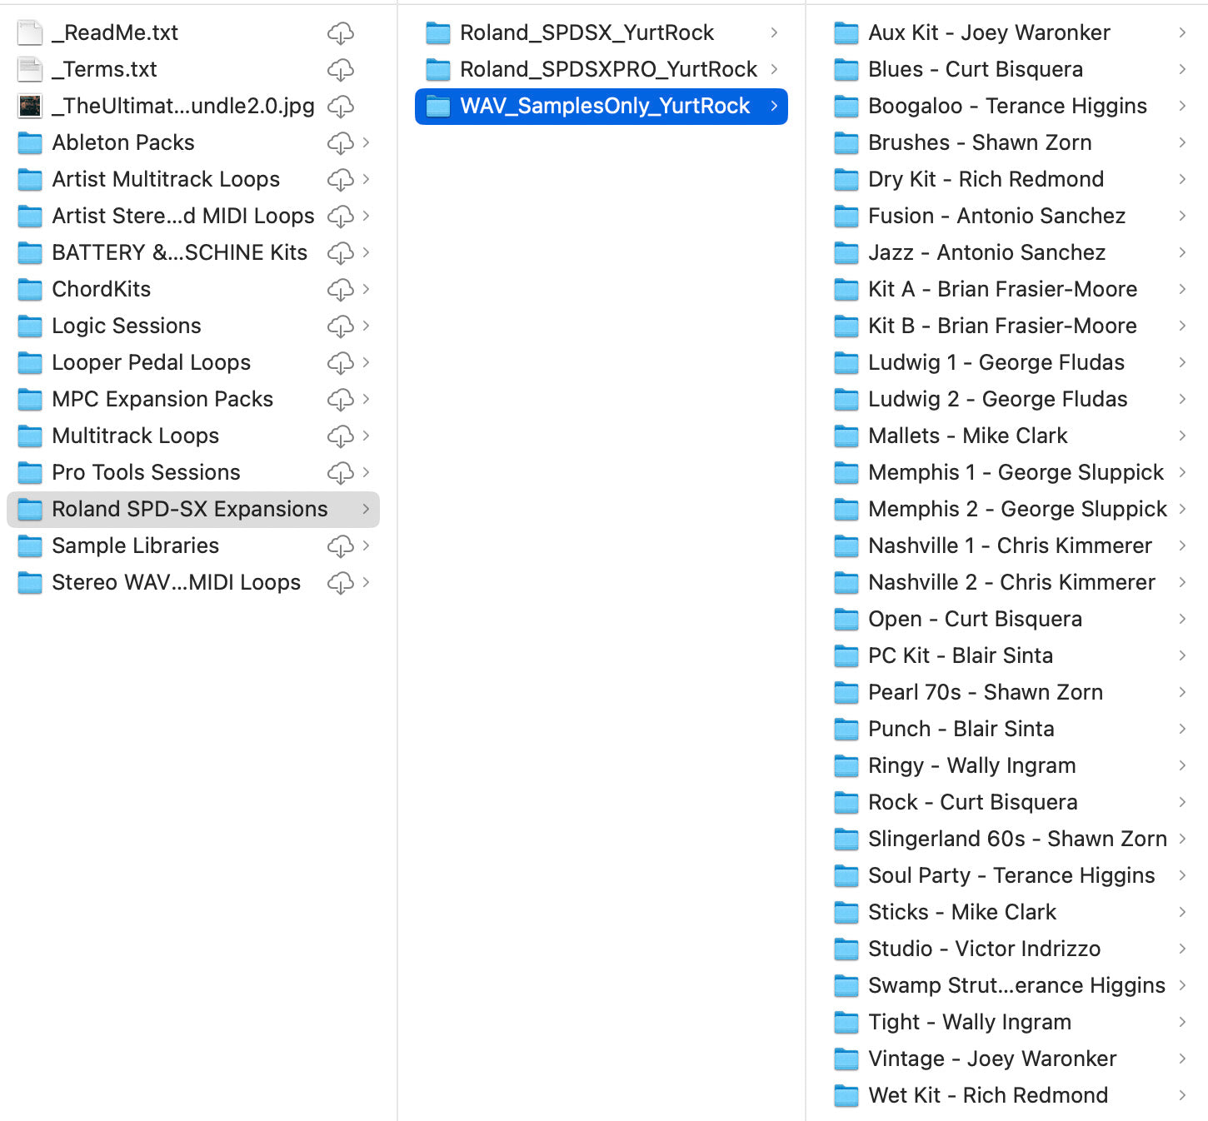This screenshot has height=1121, width=1208.
Task: Select the Logic Sessions folder
Action: point(193,326)
